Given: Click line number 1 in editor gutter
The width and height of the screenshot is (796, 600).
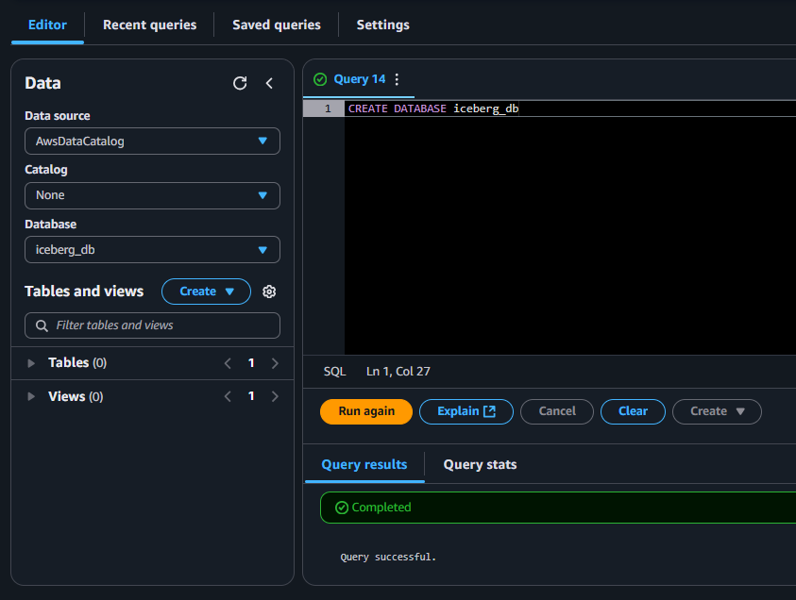Looking at the screenshot, I should pyautogui.click(x=328, y=108).
